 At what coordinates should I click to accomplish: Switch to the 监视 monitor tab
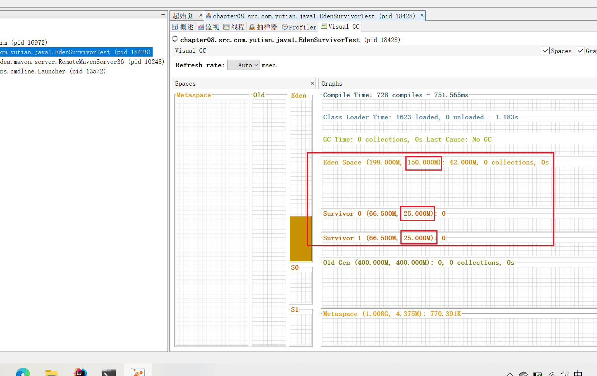coord(208,27)
